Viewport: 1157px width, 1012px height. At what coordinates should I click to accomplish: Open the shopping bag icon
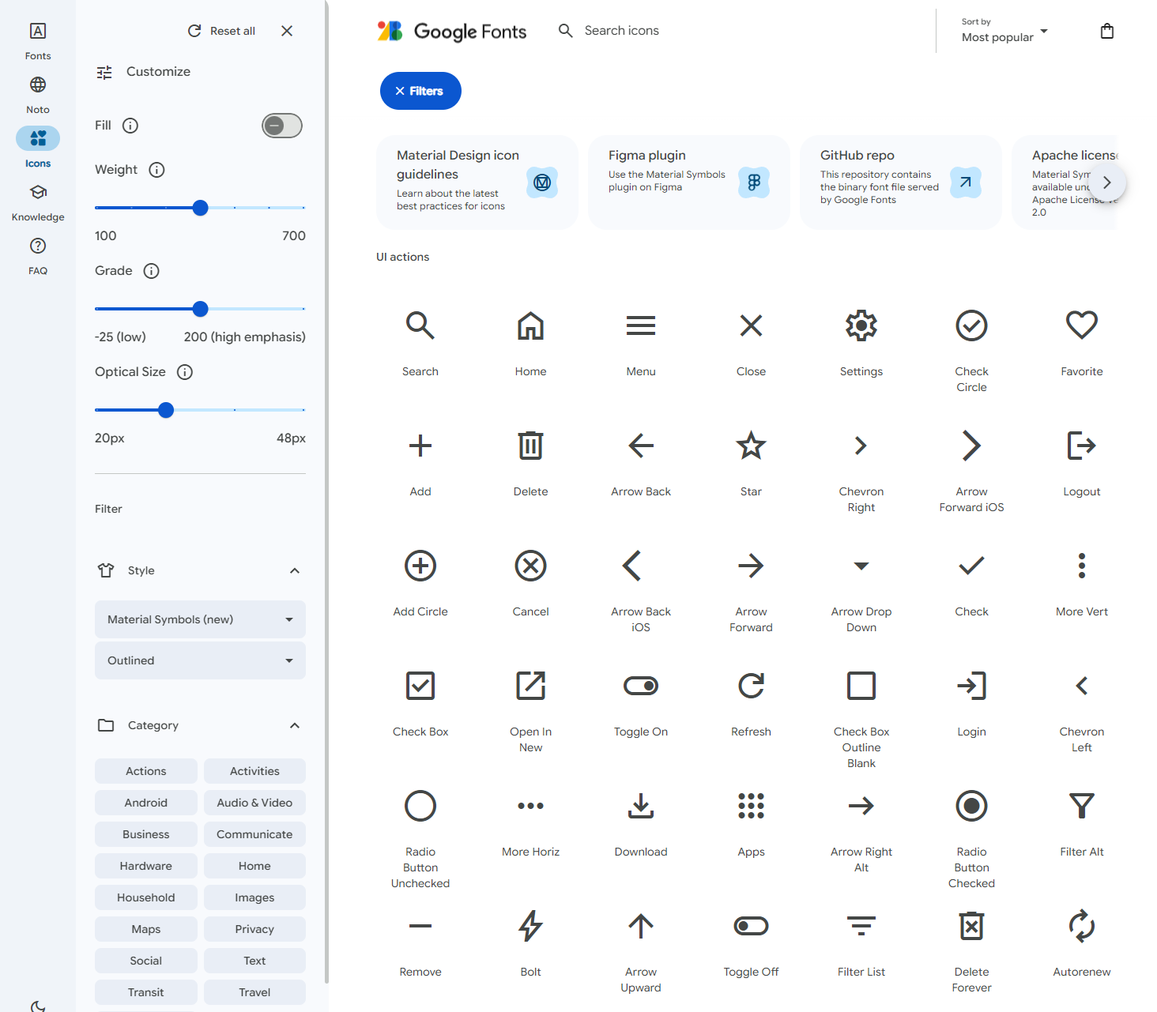point(1106,32)
